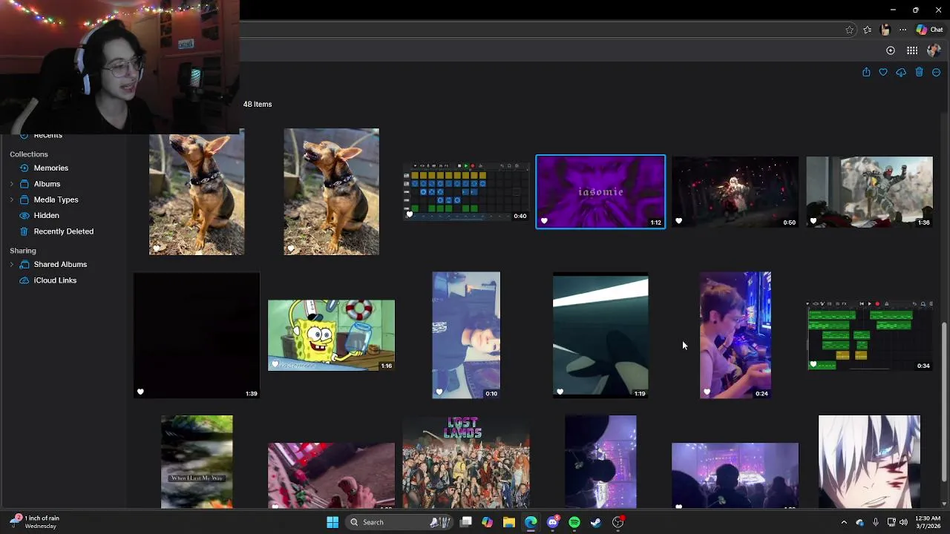Open the 1:36 robot character video
The image size is (950, 534).
click(869, 191)
